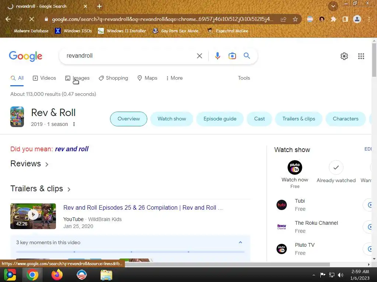
Task: Click the Start button
Action: coord(10,275)
